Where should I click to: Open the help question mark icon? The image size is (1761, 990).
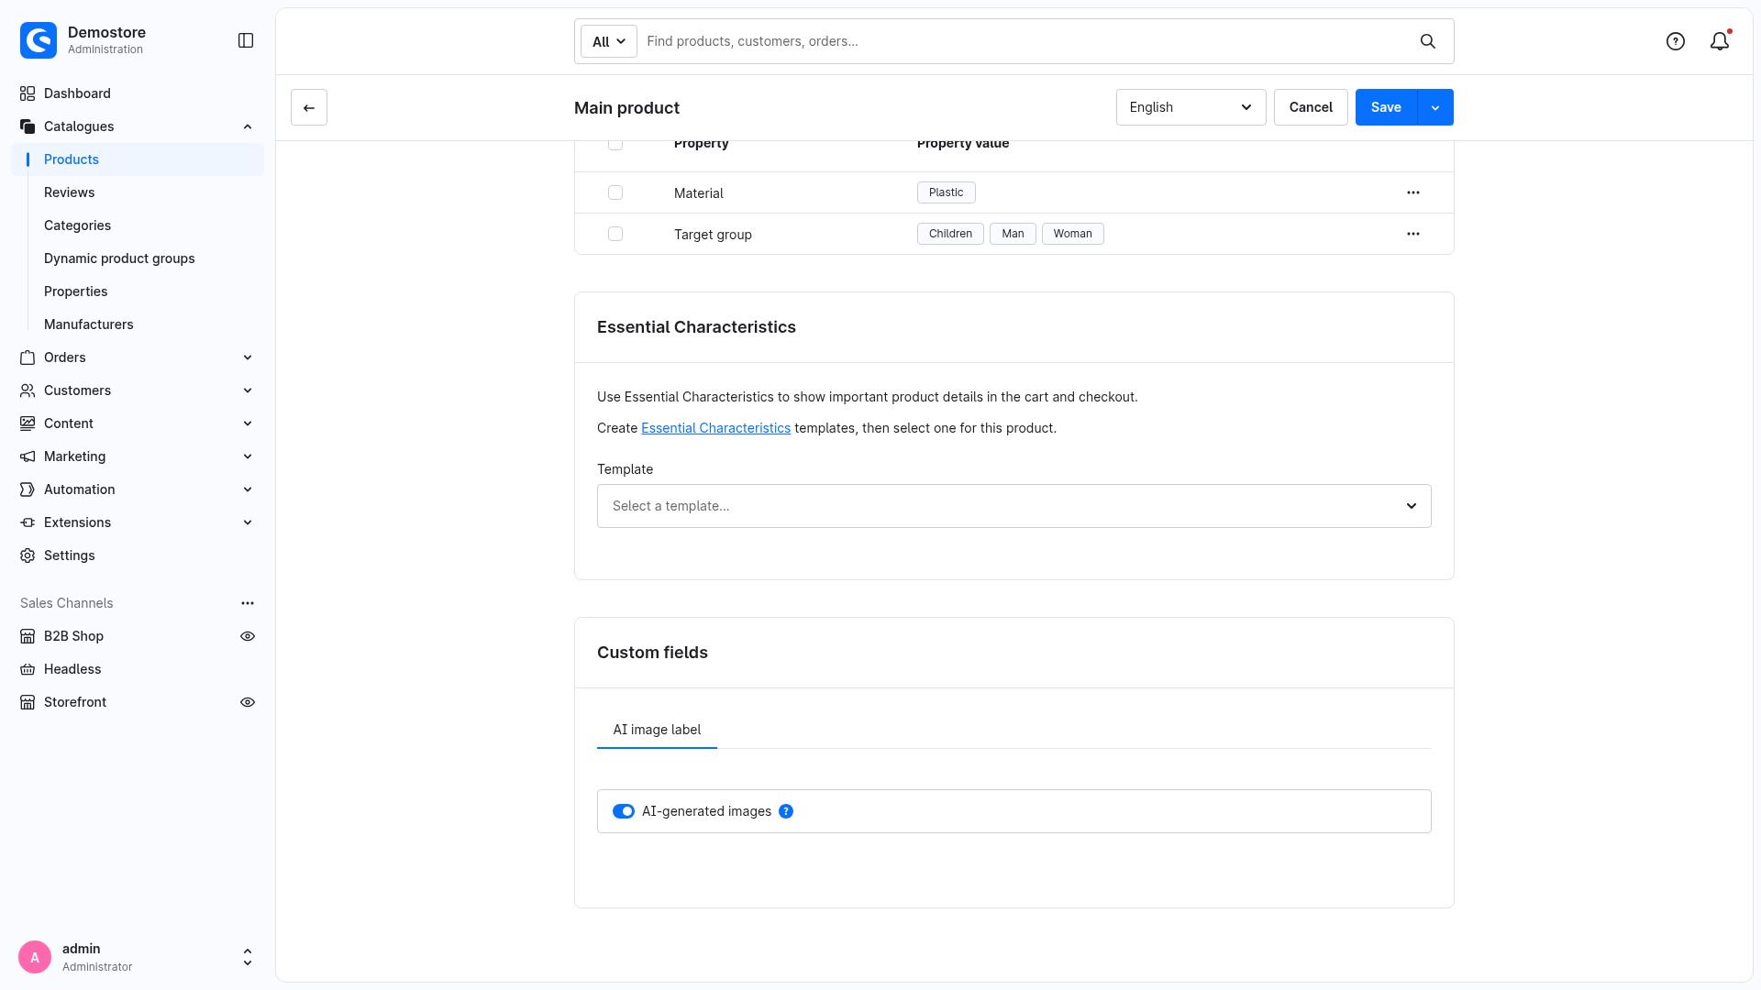click(x=1676, y=41)
